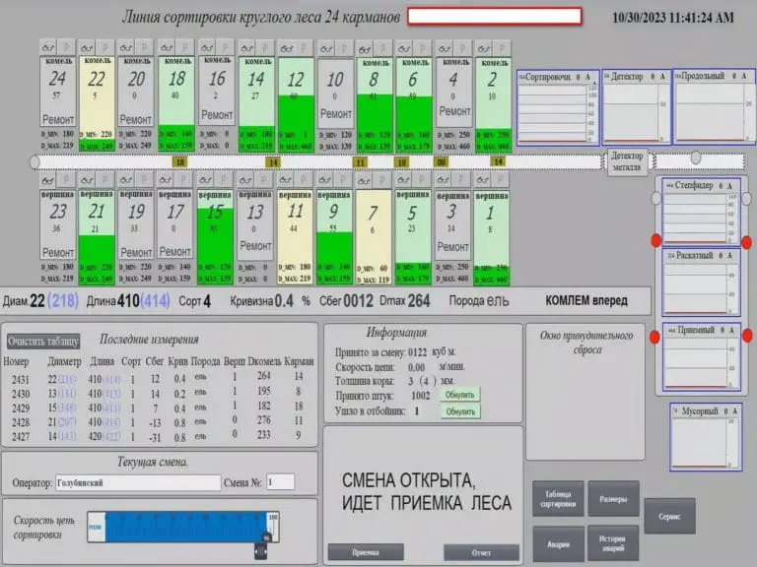757x567 pixels.
Task: Click the glasses icon above pocket 18
Action: pos(167,47)
